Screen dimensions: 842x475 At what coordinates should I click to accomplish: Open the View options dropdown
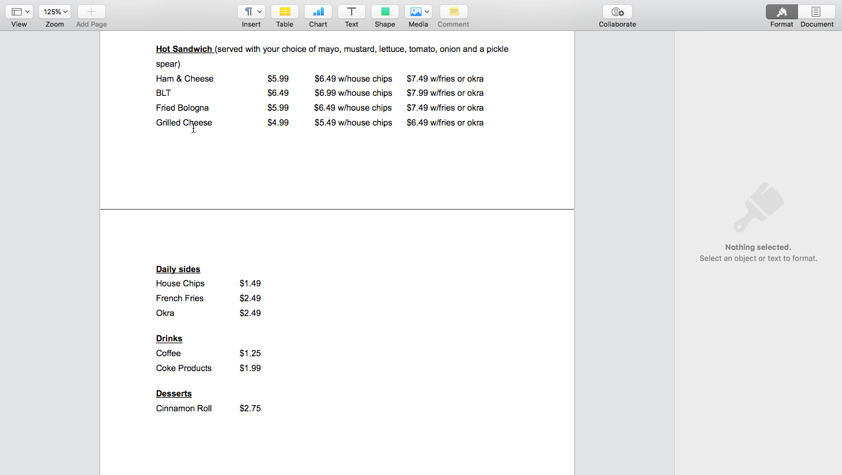pos(19,12)
